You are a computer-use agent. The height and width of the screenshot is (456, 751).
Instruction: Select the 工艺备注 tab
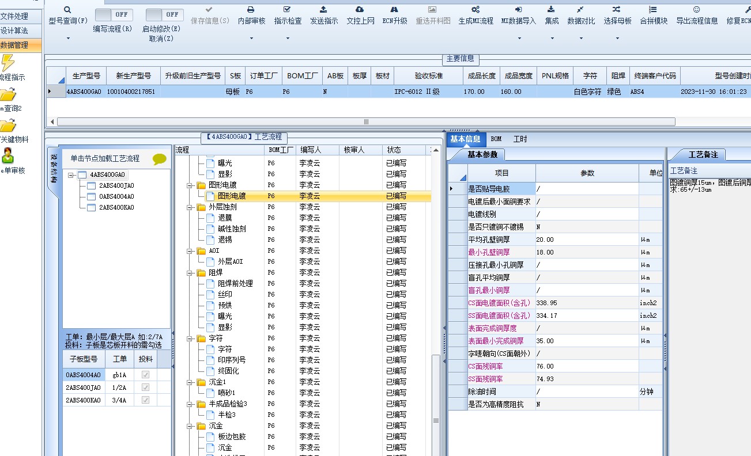pos(703,154)
